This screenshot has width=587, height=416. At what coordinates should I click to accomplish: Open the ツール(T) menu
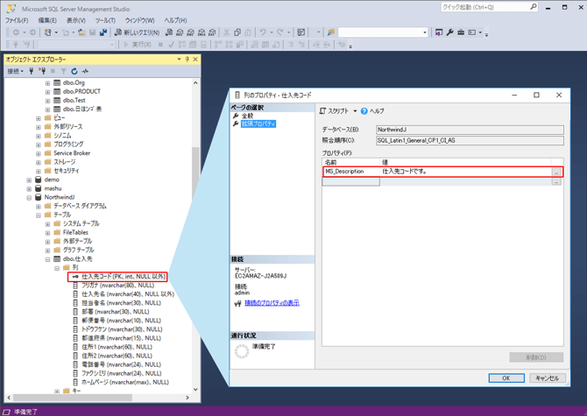click(x=105, y=20)
